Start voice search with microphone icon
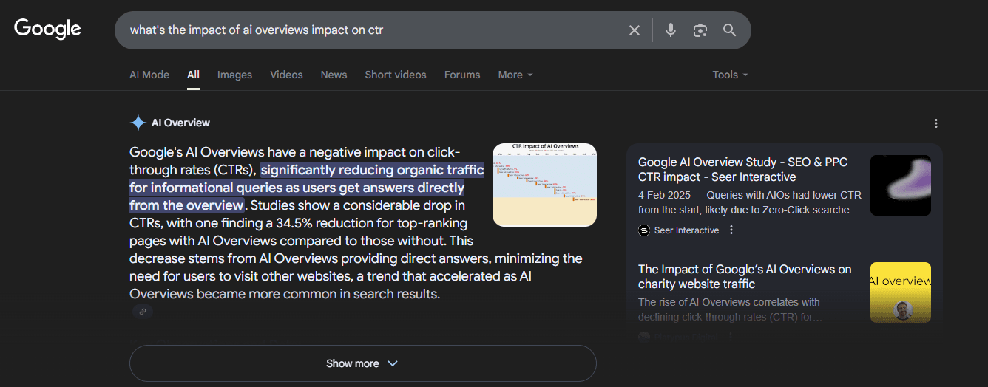The width and height of the screenshot is (988, 387). point(671,30)
